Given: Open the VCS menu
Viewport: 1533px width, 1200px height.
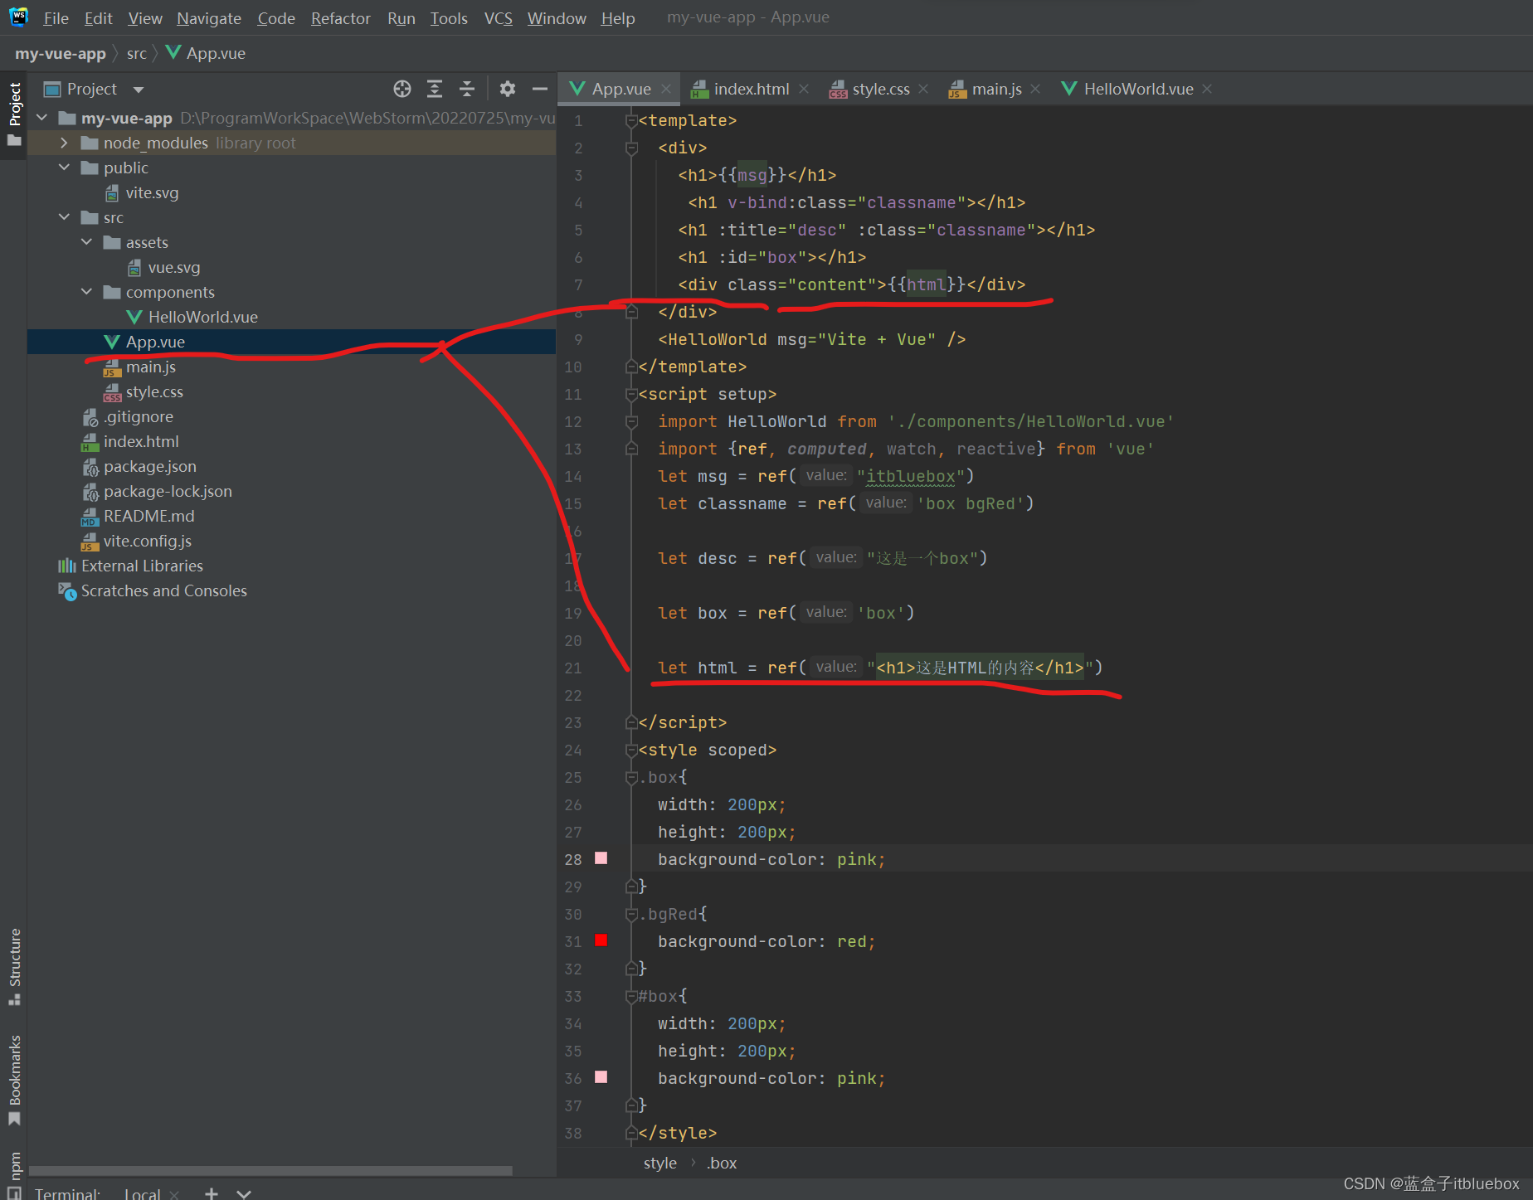Looking at the screenshot, I should (x=498, y=18).
